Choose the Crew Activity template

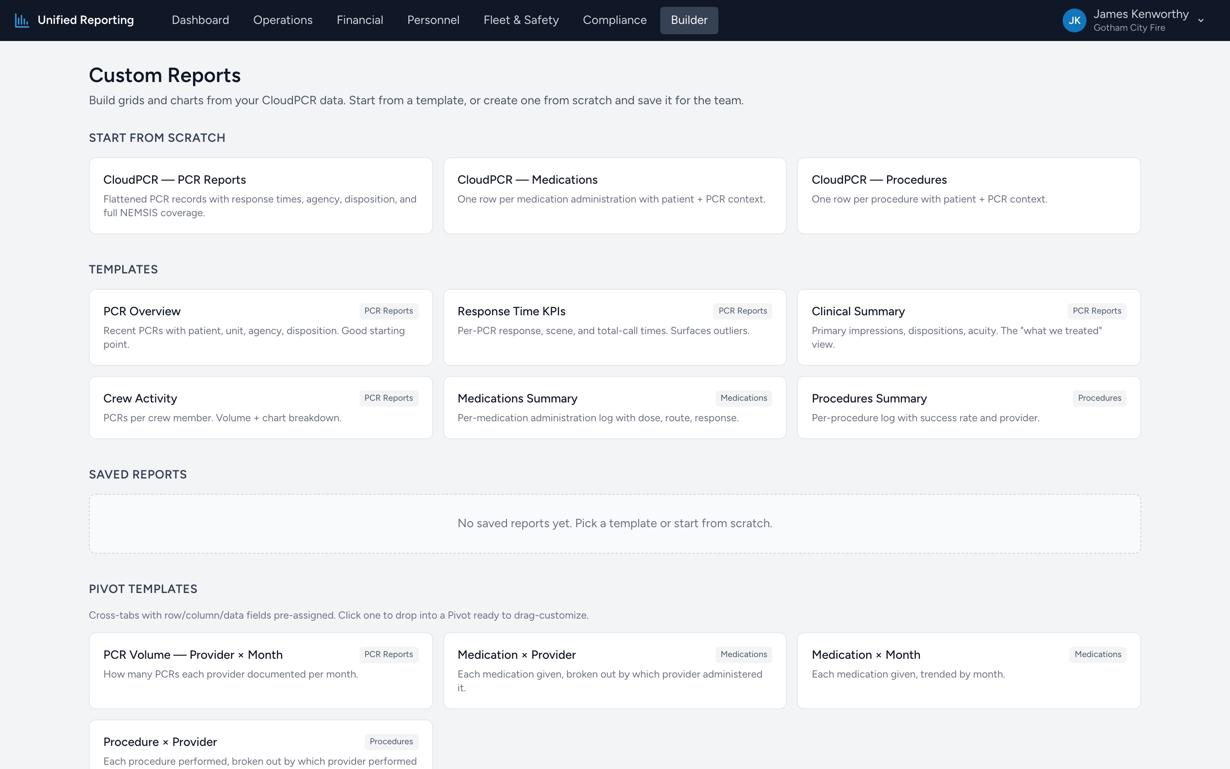[x=261, y=408]
